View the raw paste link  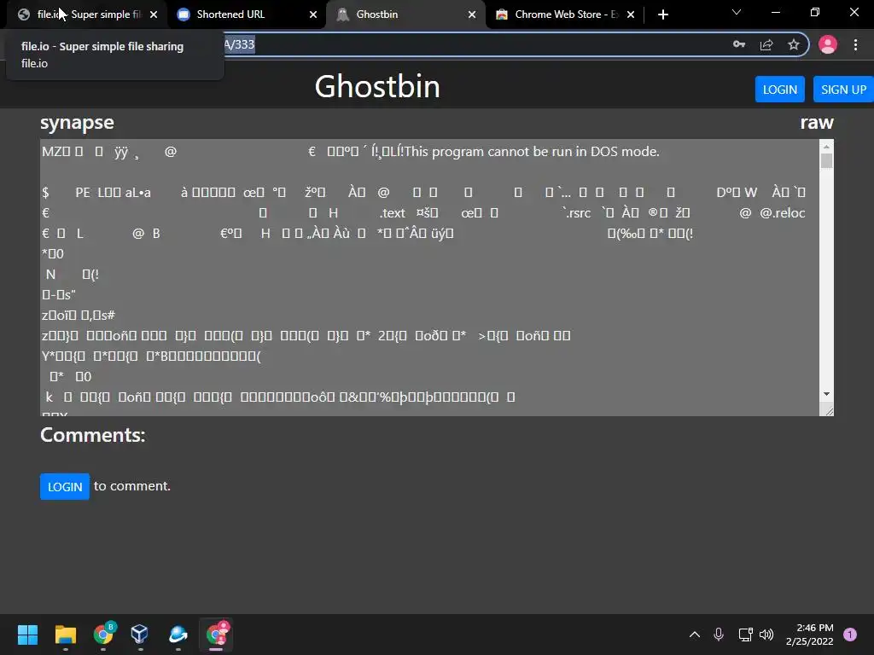tap(817, 122)
